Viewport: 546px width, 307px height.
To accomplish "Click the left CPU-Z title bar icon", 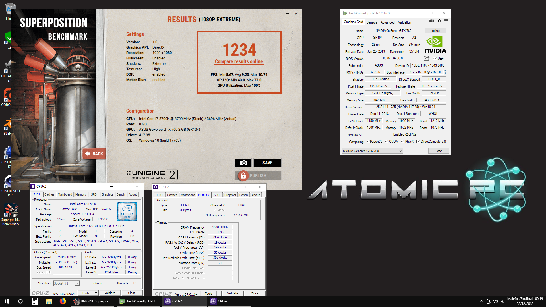I will coord(33,186).
